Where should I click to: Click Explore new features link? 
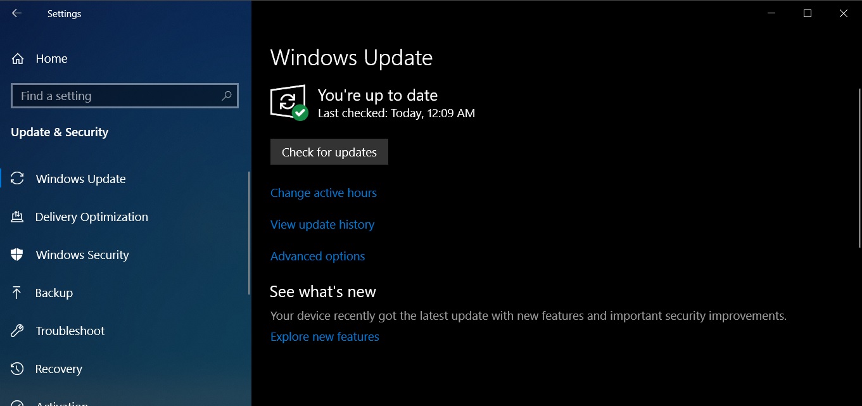pos(325,337)
